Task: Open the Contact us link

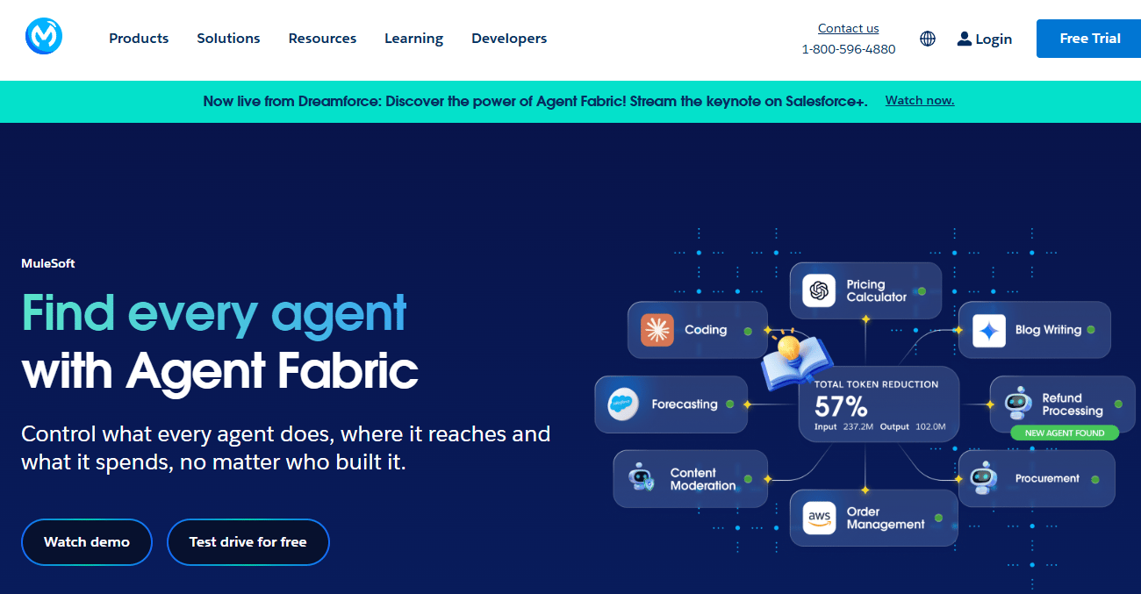Action: pyautogui.click(x=848, y=28)
